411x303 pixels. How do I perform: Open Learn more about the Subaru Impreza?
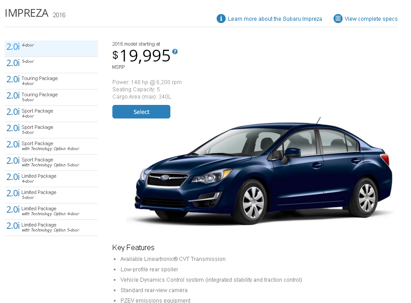click(x=275, y=19)
